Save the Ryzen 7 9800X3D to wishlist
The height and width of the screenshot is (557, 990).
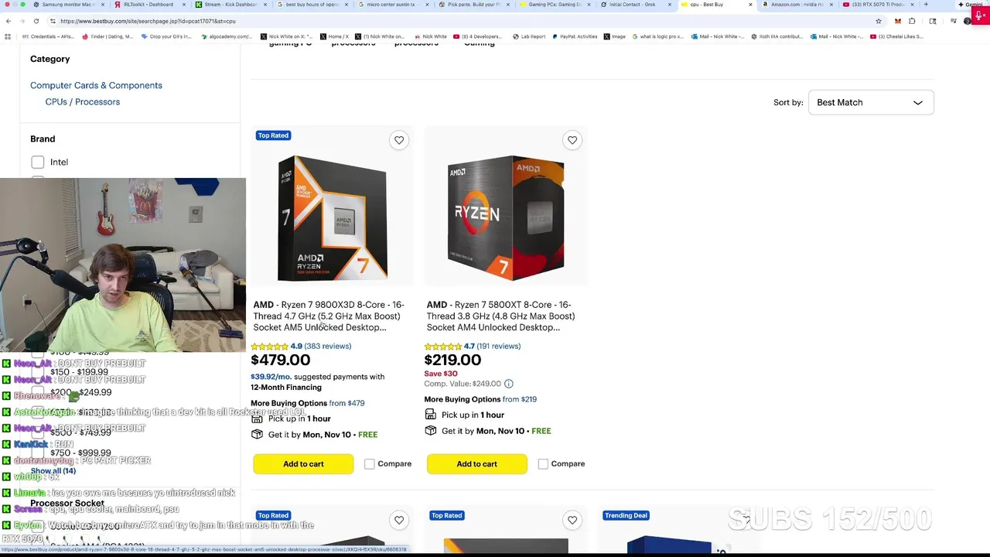coord(399,140)
